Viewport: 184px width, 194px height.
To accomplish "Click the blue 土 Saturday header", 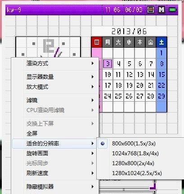I will point(162,42).
